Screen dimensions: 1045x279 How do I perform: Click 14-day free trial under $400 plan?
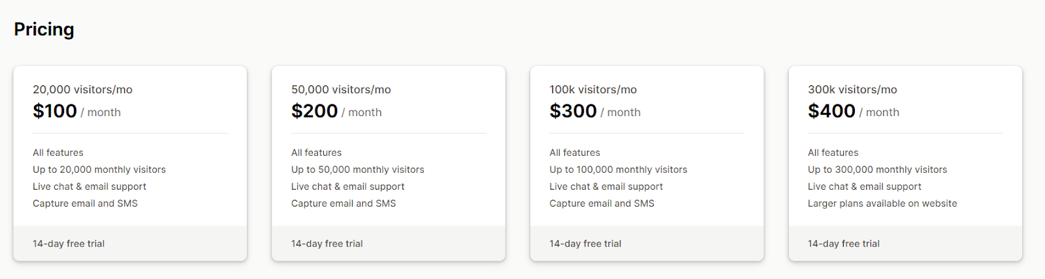pyautogui.click(x=844, y=244)
